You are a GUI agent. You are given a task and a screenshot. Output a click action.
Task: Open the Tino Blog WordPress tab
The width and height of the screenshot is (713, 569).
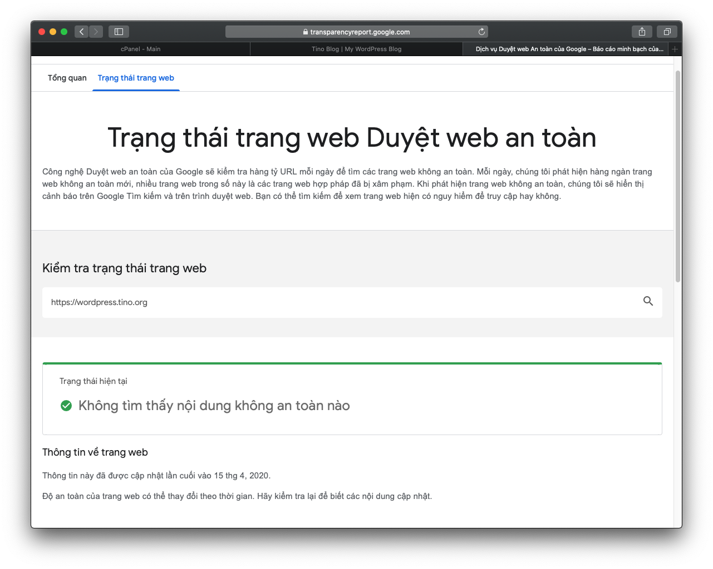pos(356,49)
